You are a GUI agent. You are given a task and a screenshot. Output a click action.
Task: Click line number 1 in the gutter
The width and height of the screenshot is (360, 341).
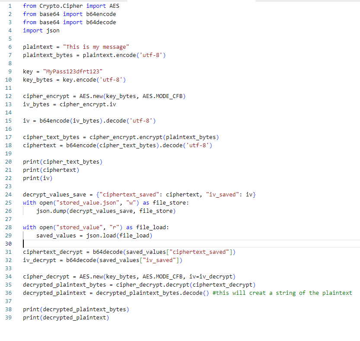click(x=10, y=6)
